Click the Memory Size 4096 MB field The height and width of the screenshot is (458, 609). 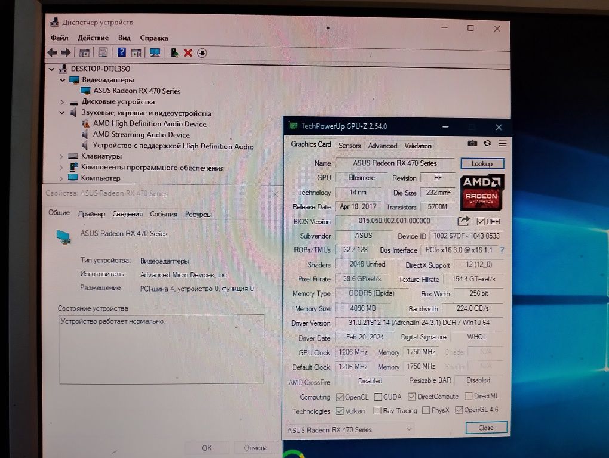point(363,308)
